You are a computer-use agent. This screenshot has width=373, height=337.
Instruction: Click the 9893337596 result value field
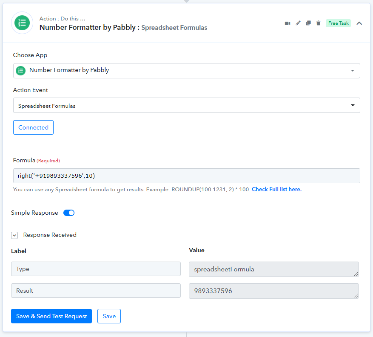pos(274,291)
